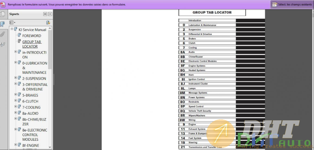This screenshot has height=150, width=314.
Task: Click the 8L 'Lamps' row
Action: click(207, 88)
